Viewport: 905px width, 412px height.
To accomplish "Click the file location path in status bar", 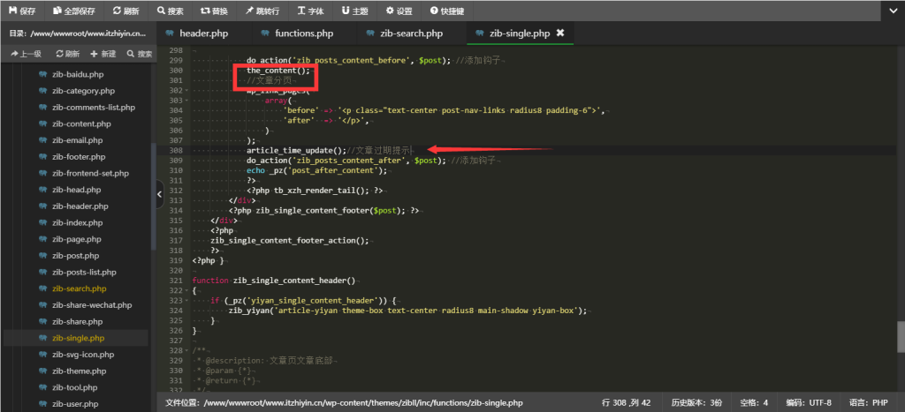I will [x=344, y=403].
